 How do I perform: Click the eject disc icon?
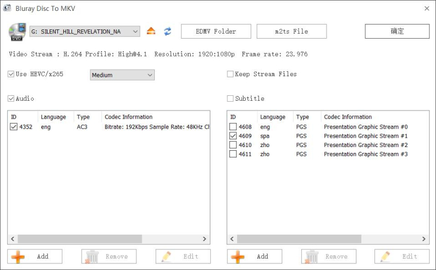[x=152, y=31]
